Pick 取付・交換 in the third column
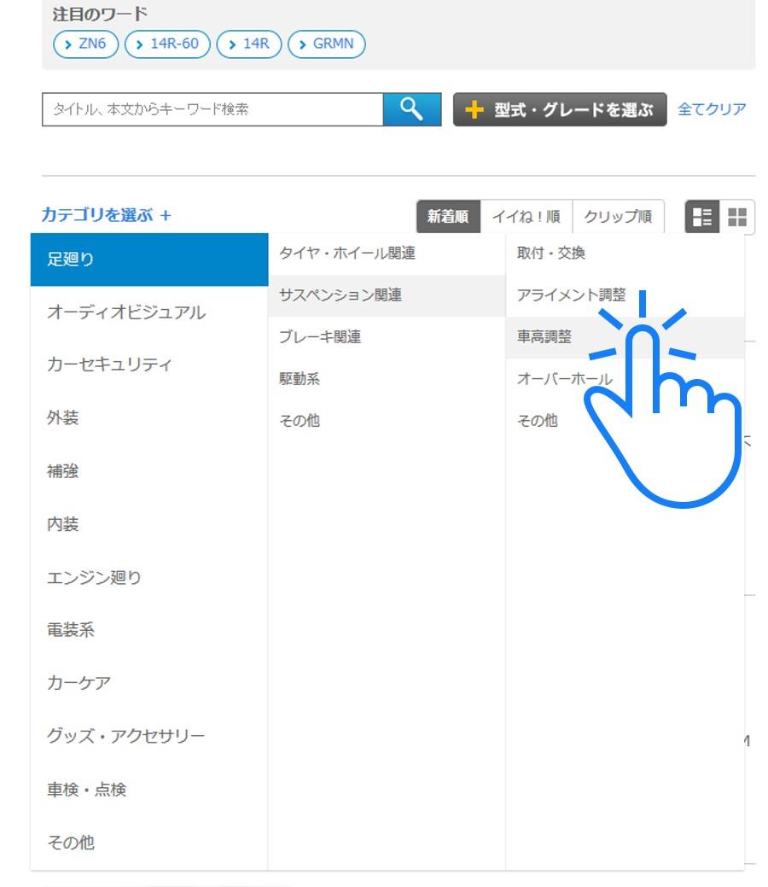The image size is (768, 887). coord(625,254)
